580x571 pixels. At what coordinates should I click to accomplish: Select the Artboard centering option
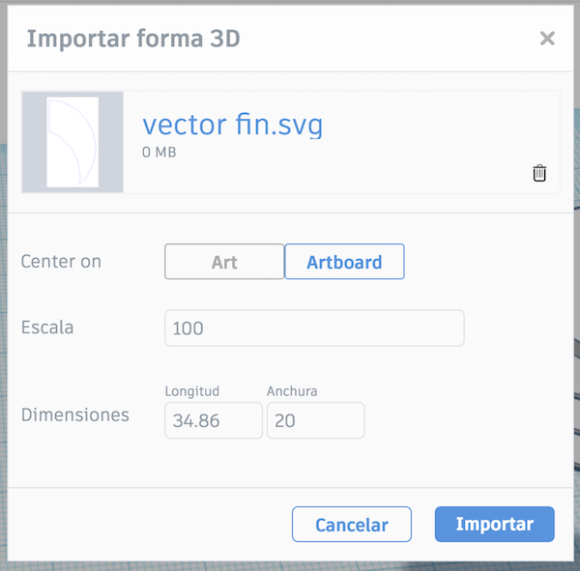click(x=344, y=262)
